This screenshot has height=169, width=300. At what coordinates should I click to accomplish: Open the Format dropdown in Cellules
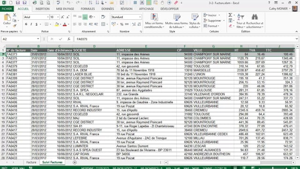pyautogui.click(x=211, y=26)
